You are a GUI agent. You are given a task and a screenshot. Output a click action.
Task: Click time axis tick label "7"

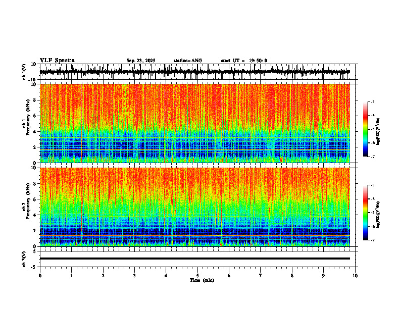pyautogui.click(x=261, y=276)
